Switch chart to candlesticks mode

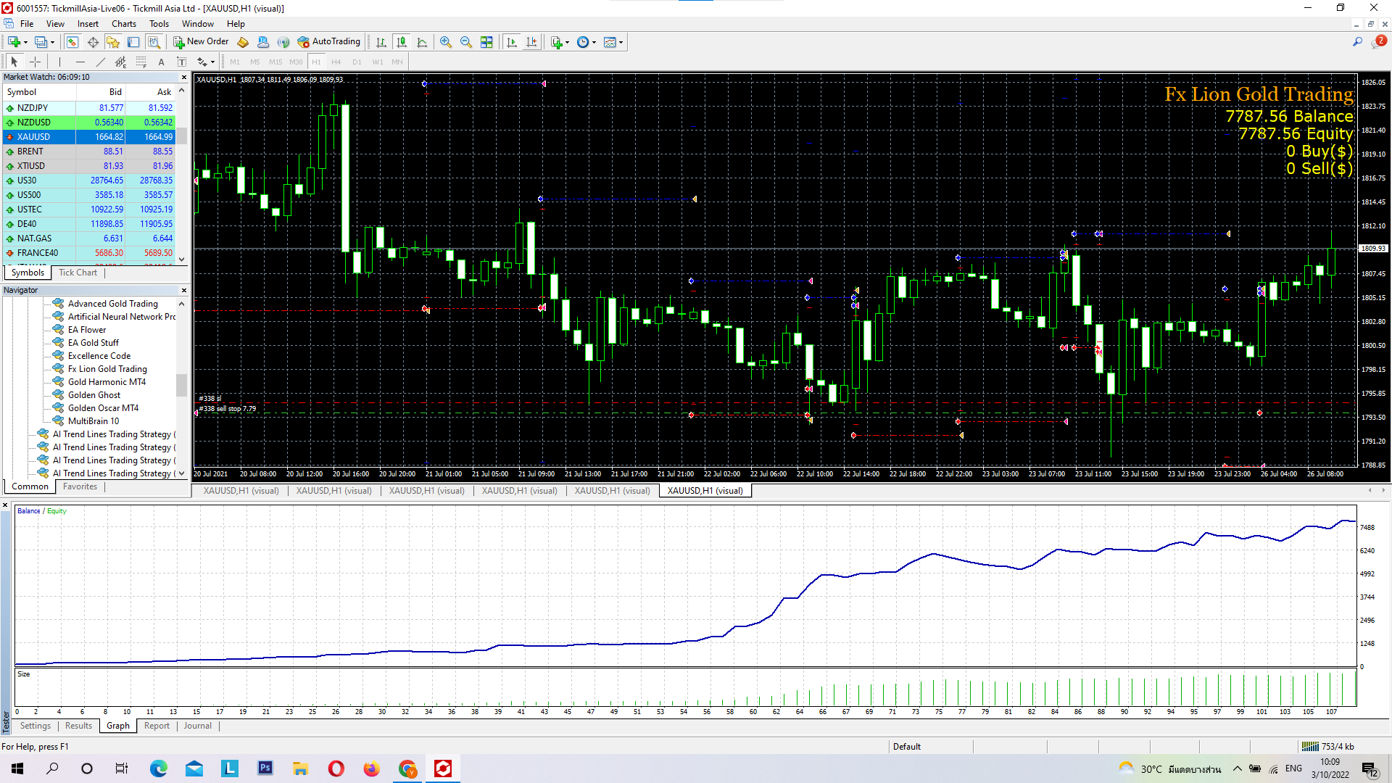pos(402,42)
